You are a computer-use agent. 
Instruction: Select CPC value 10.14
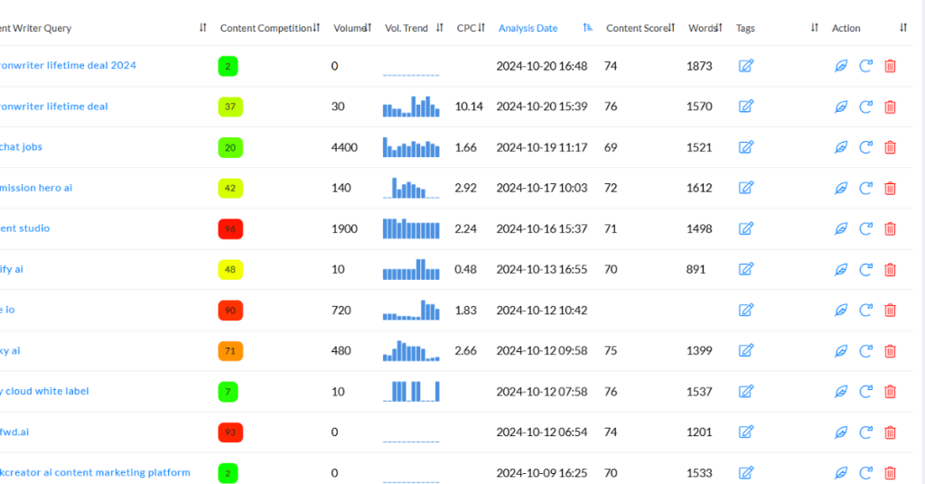click(469, 107)
